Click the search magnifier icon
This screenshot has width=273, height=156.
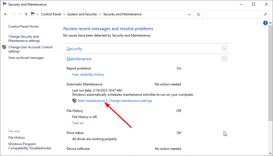pyautogui.click(x=265, y=14)
